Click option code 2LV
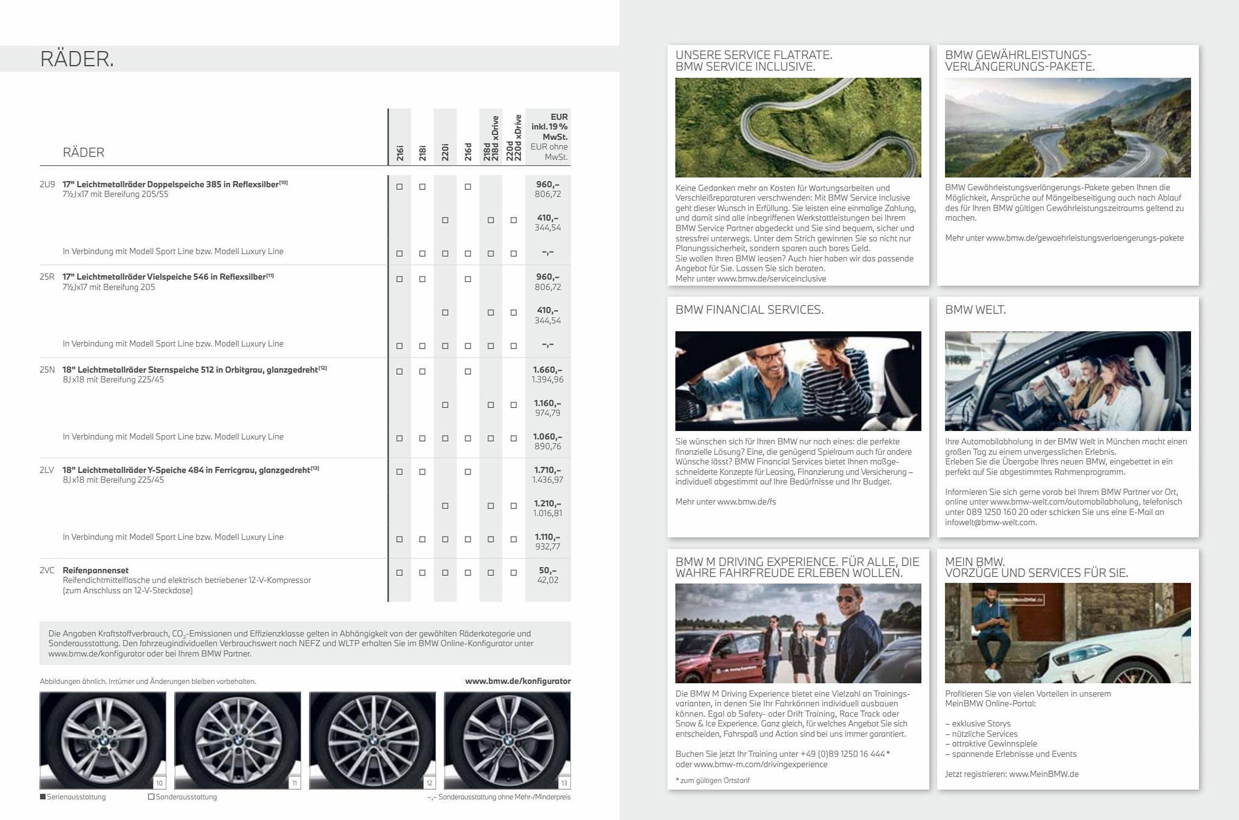The width and height of the screenshot is (1239, 820). point(47,469)
